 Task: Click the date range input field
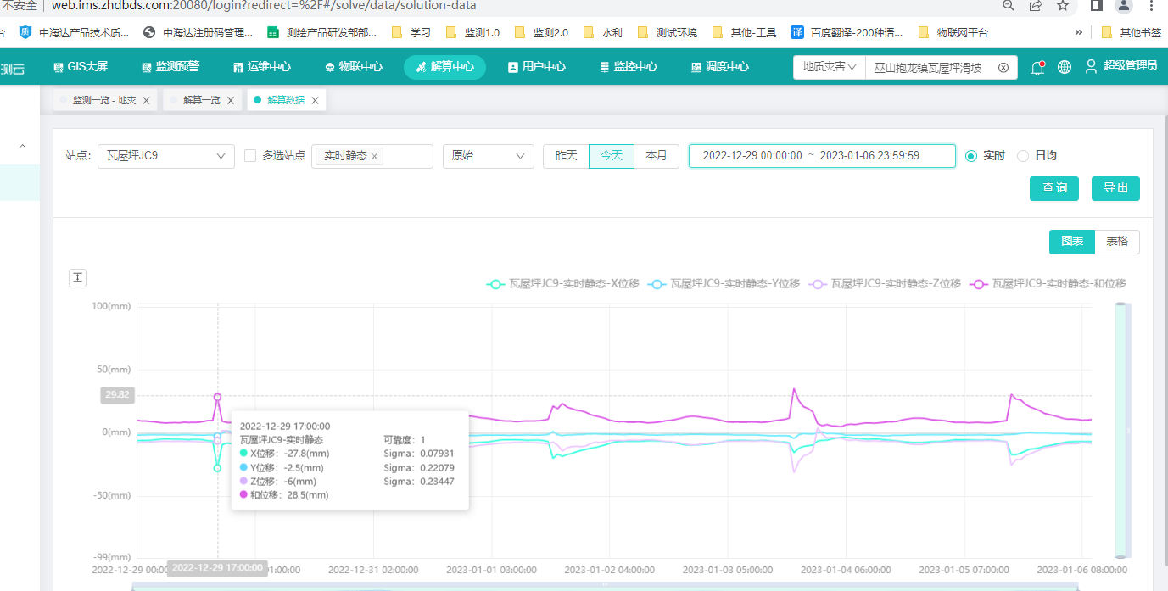click(x=821, y=156)
